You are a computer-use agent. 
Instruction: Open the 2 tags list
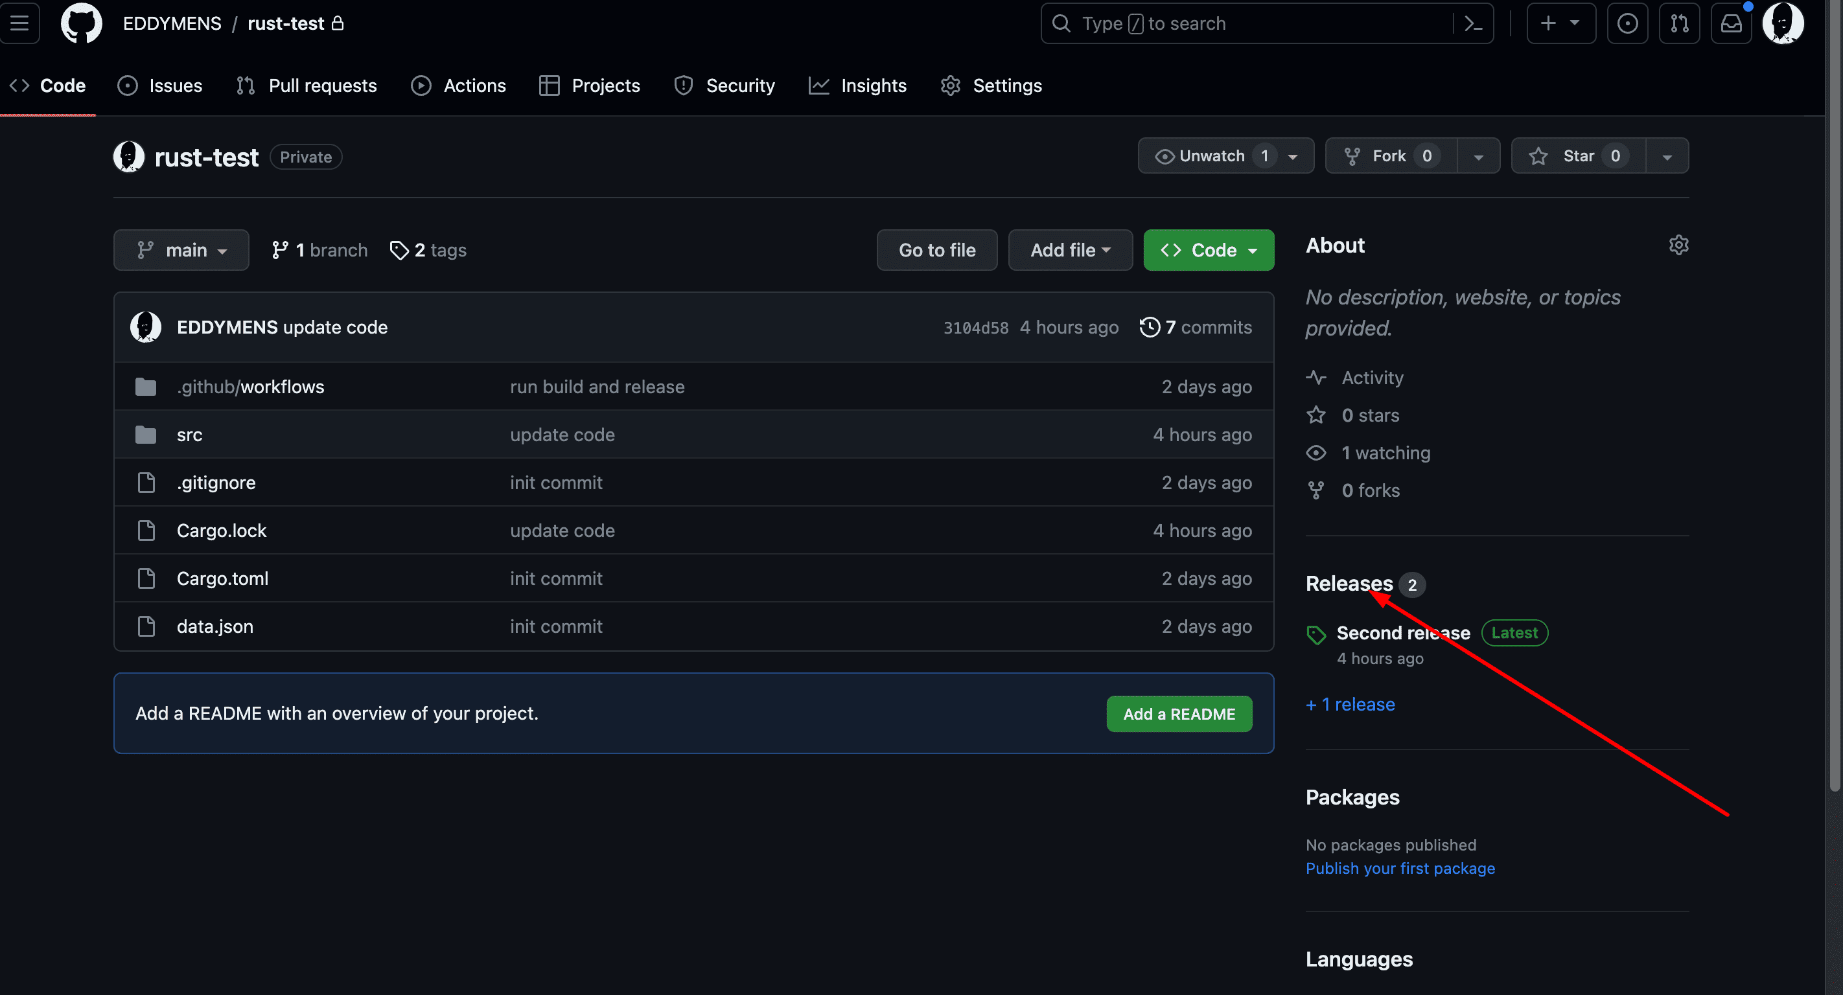coord(428,250)
